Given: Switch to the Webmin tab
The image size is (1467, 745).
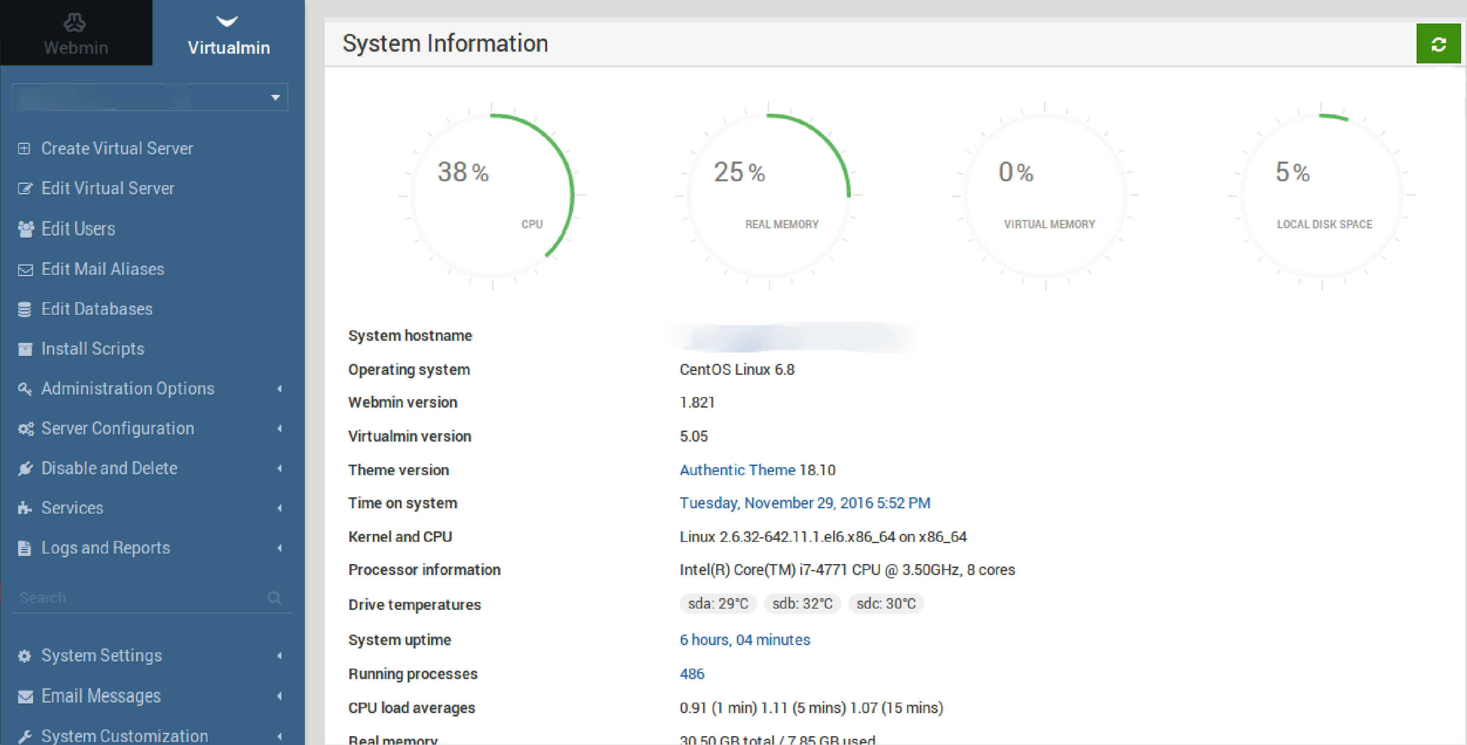Looking at the screenshot, I should click(76, 32).
